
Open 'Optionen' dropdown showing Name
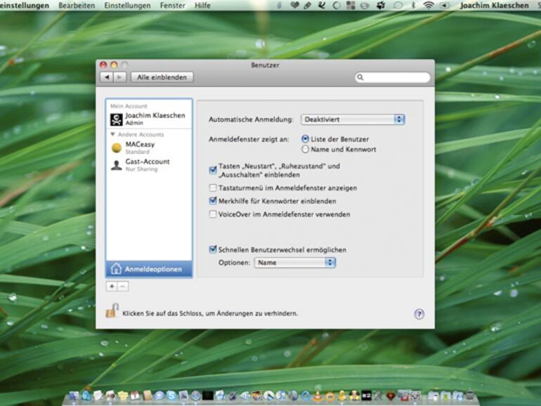click(295, 263)
